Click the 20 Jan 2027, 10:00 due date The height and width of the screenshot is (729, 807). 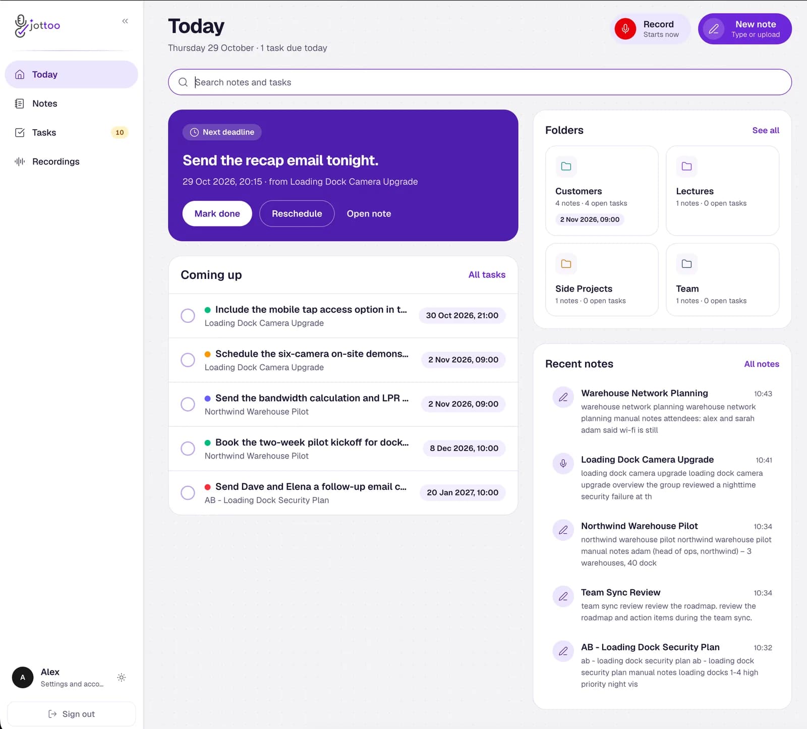click(x=463, y=492)
